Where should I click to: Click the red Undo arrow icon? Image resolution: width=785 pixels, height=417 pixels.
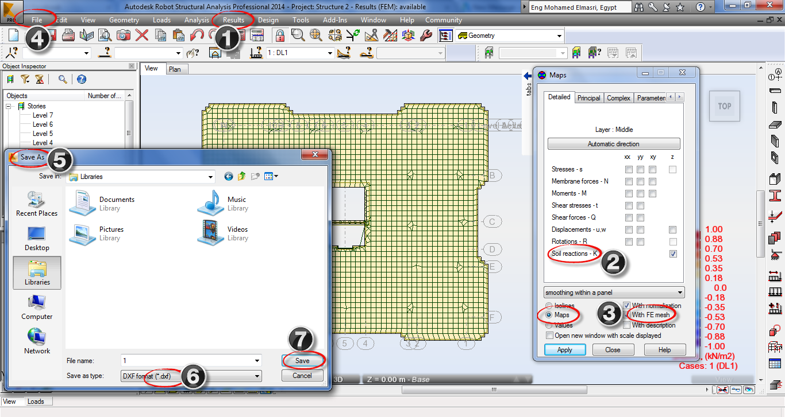(197, 36)
